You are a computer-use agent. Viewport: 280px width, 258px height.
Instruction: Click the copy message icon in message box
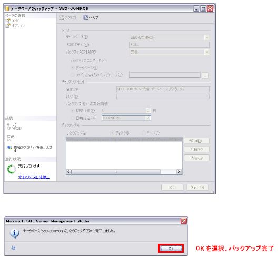point(13,247)
